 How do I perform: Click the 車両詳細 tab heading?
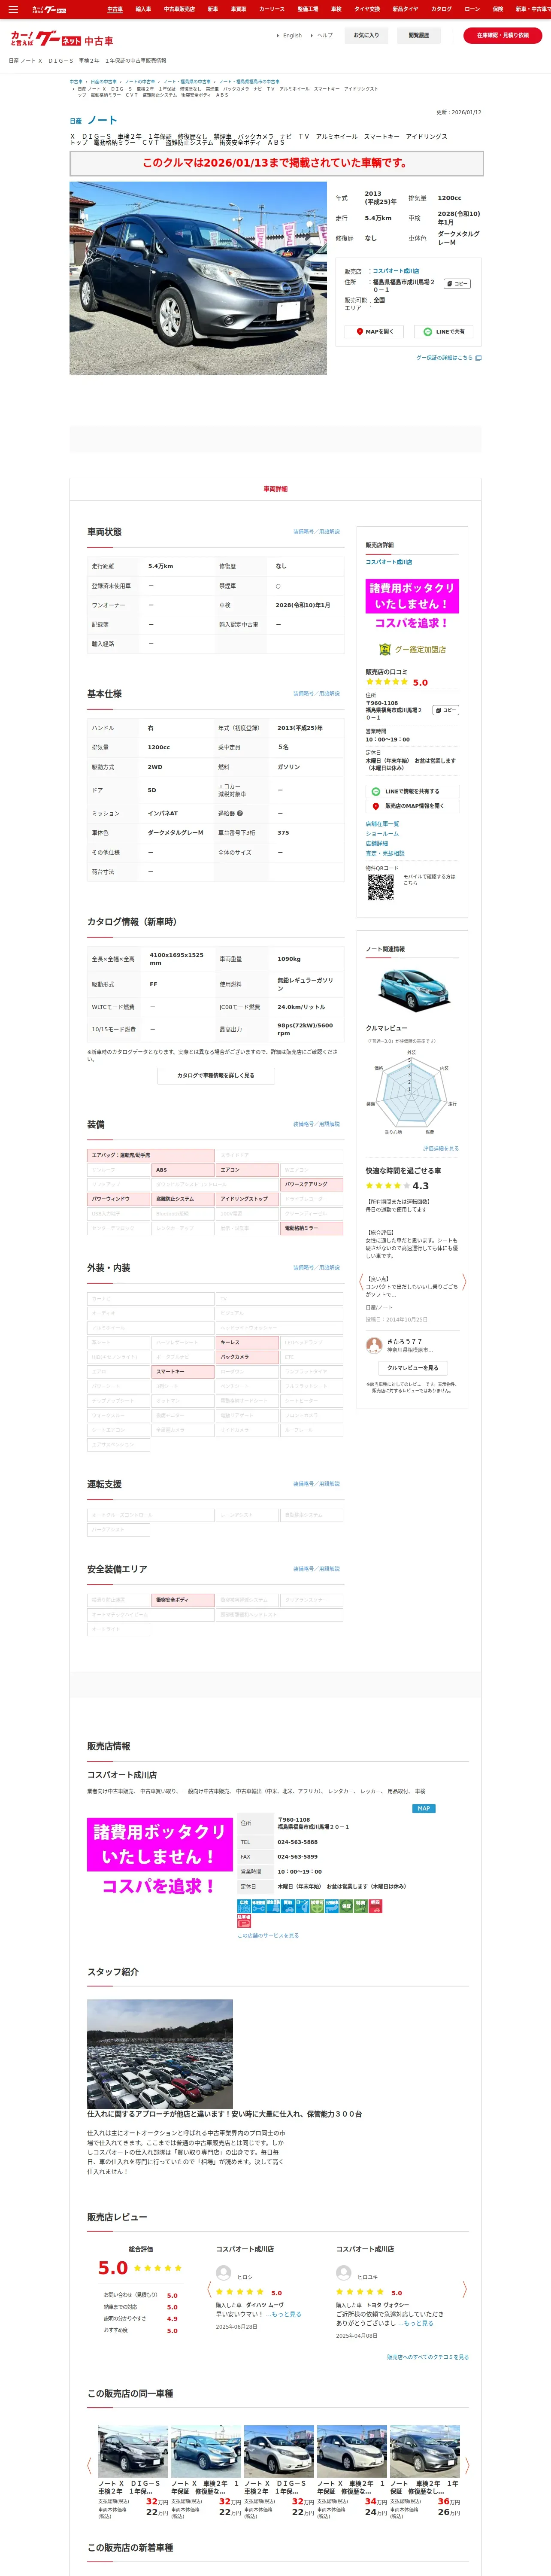(x=275, y=489)
